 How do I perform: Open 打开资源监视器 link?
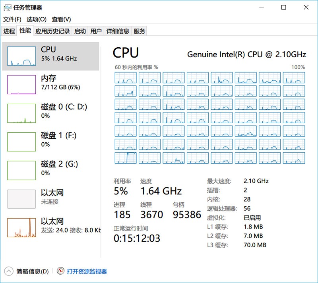click(87, 271)
